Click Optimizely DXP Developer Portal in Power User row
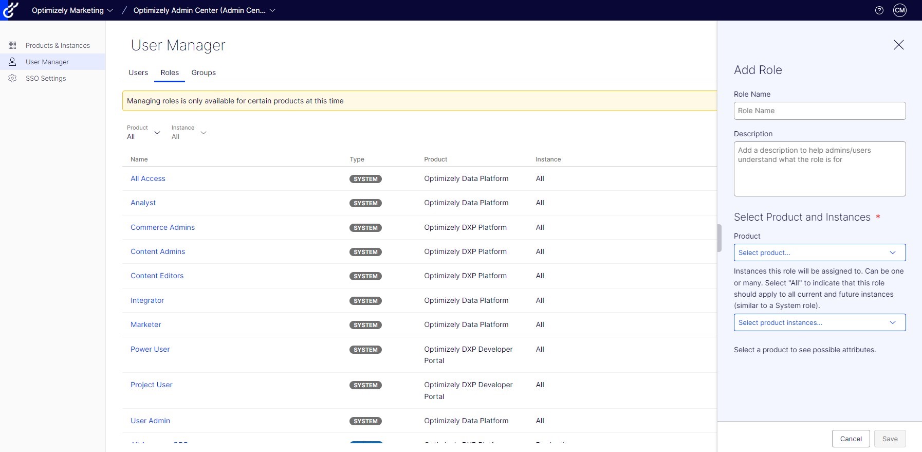Viewport: 922px width, 452px height. [x=468, y=355]
